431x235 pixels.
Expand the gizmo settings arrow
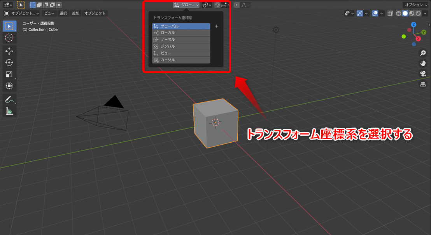tap(366, 14)
